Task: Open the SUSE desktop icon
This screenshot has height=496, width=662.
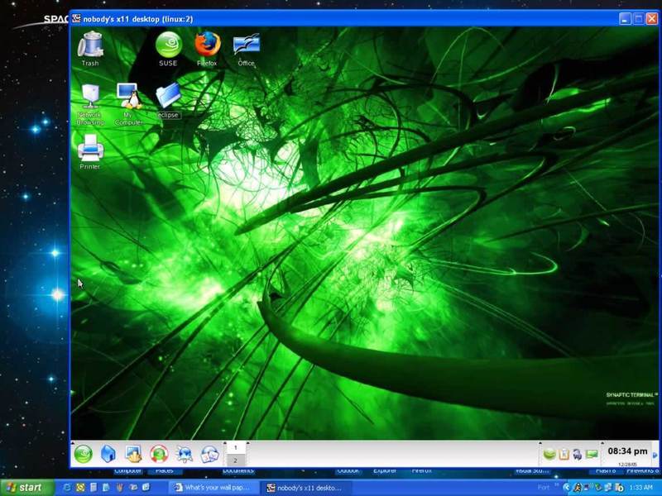Action: pos(168,46)
